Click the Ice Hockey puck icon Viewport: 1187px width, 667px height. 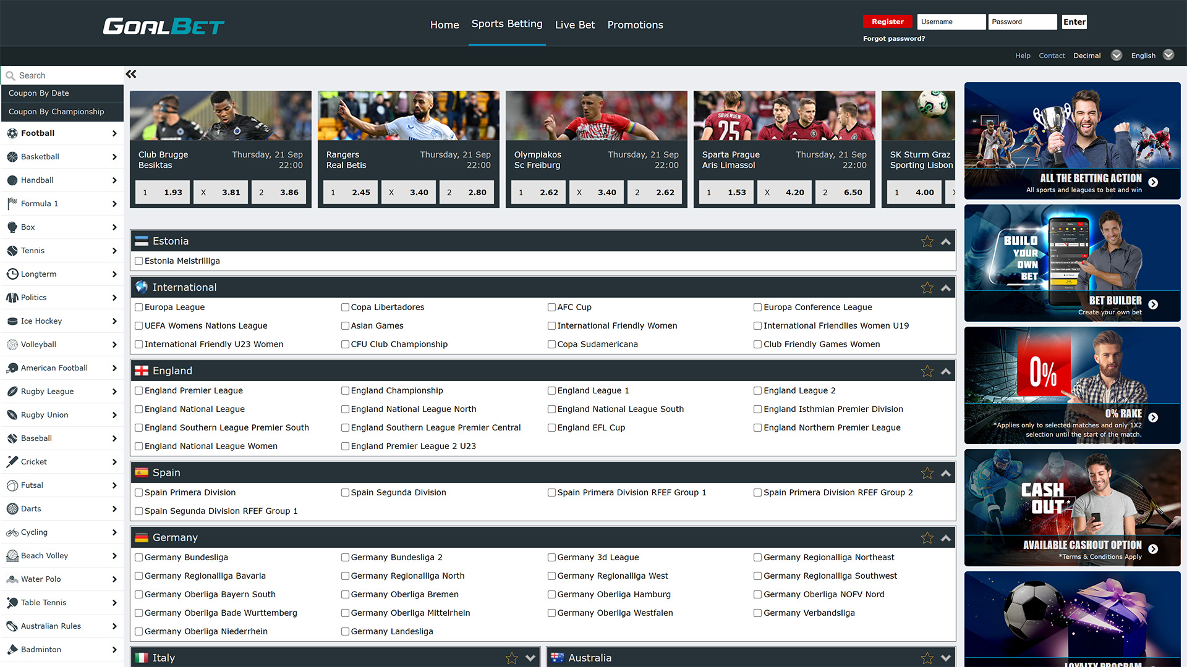tap(12, 321)
